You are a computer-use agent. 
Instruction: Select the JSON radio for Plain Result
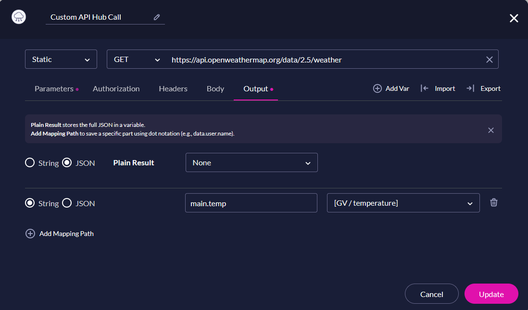(x=66, y=162)
